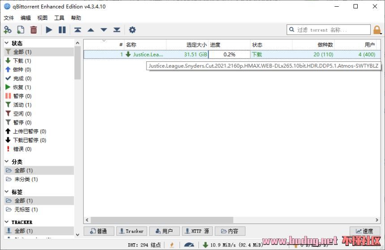This screenshot has width=385, height=250.
Task: Select the 下载 (1) status filter
Action: [x=39, y=61]
